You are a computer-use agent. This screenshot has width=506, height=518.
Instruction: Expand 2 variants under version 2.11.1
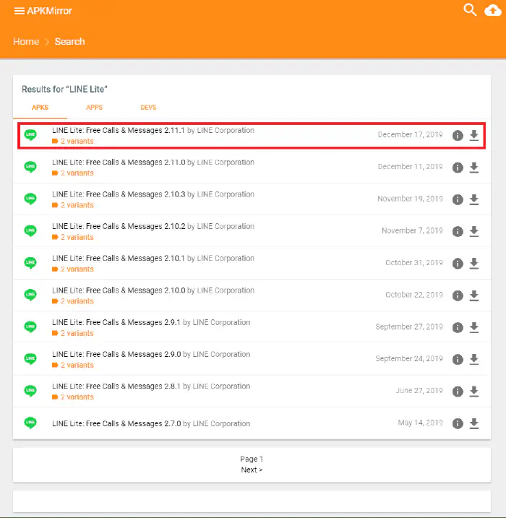click(x=73, y=141)
